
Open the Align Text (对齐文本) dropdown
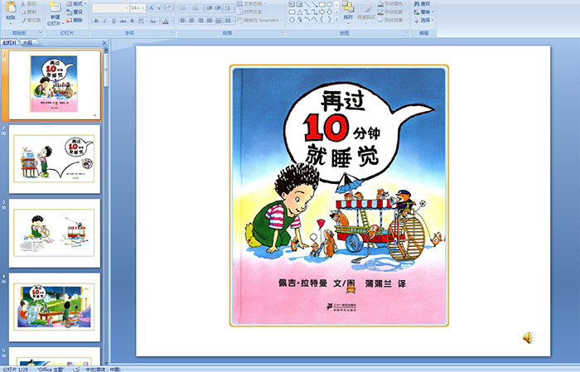(251, 12)
